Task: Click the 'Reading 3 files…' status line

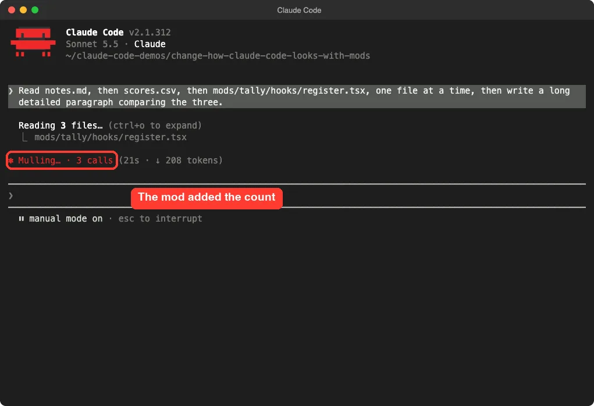Action: pos(61,126)
